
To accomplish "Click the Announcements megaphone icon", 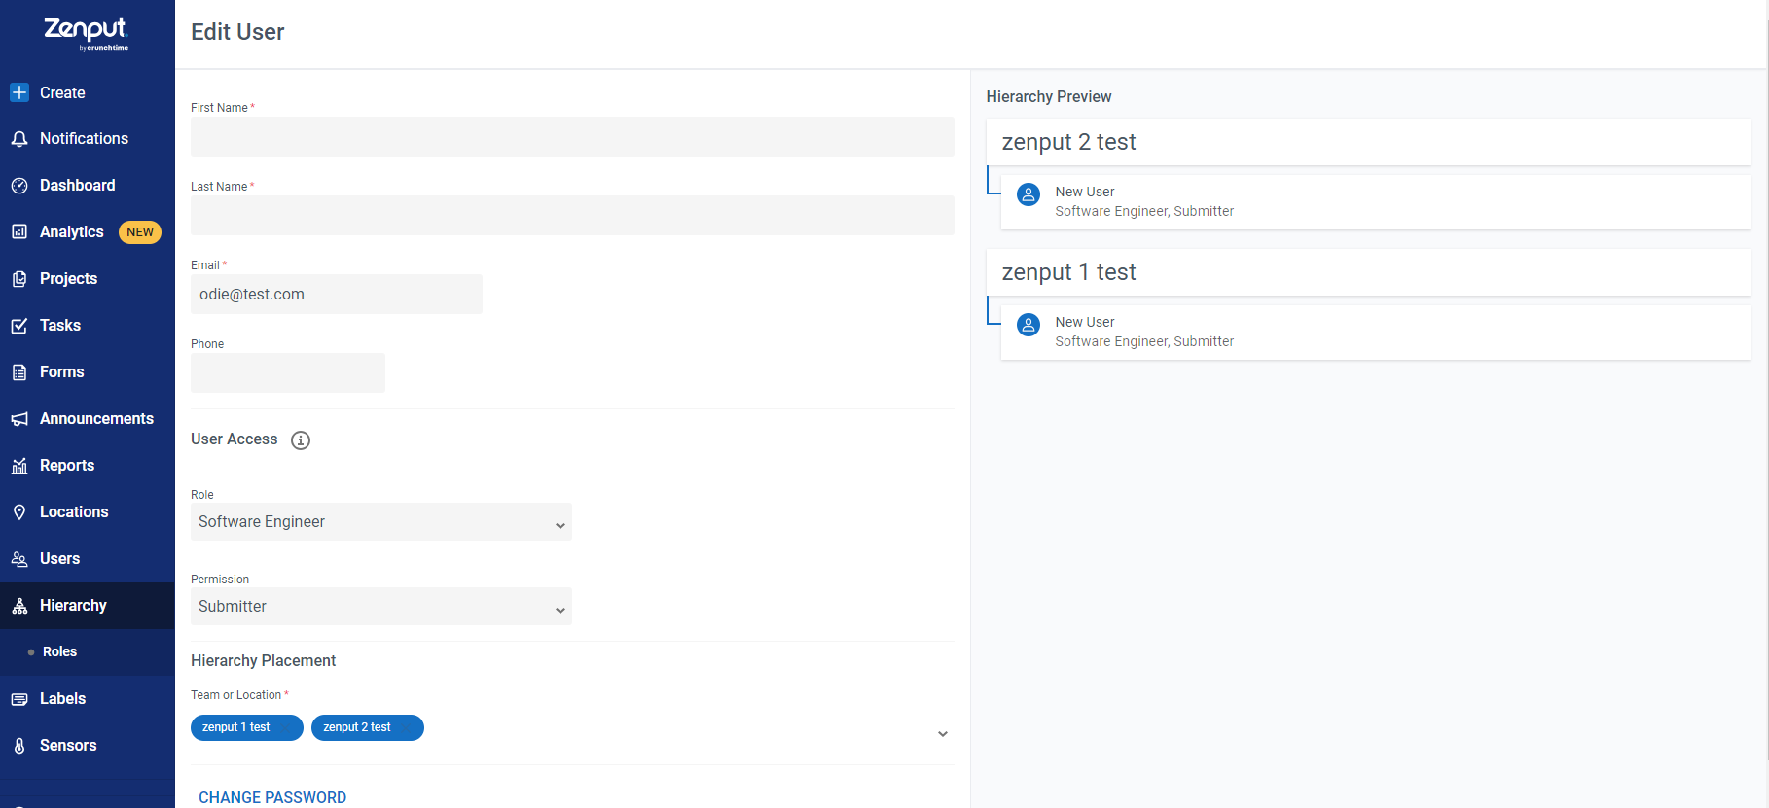I will (x=19, y=419).
